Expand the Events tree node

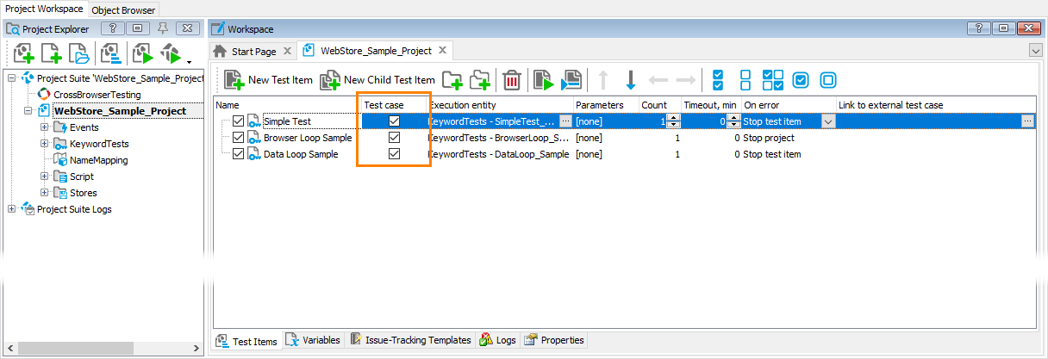click(x=44, y=127)
